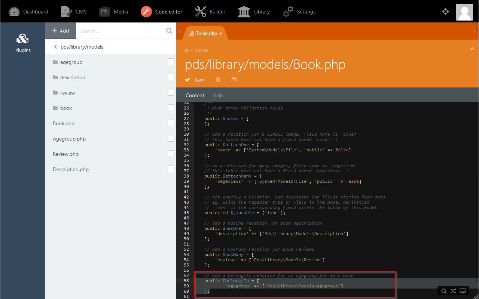Image resolution: width=479 pixels, height=299 pixels.
Task: Go back from pds/library/models folder
Action: [x=56, y=47]
